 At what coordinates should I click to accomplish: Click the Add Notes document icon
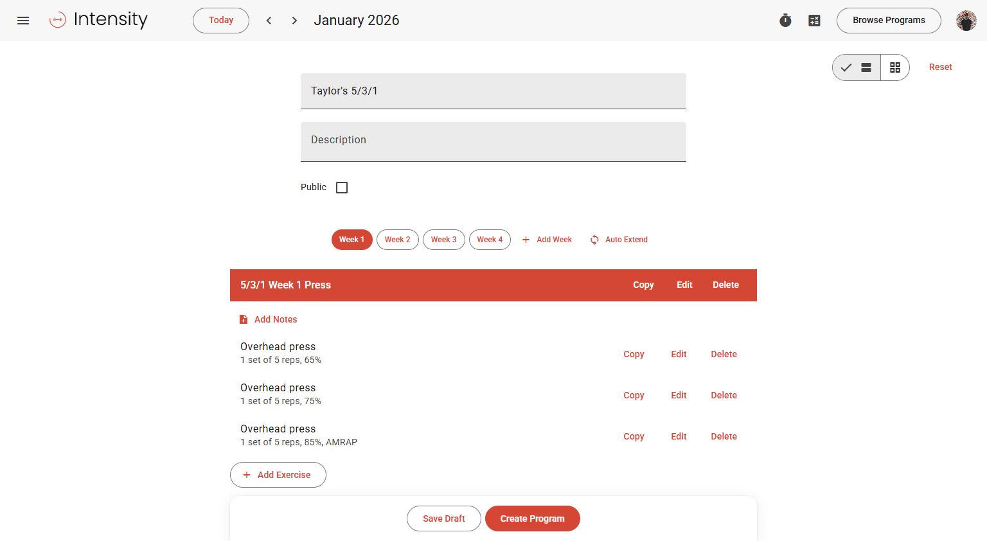pos(244,319)
